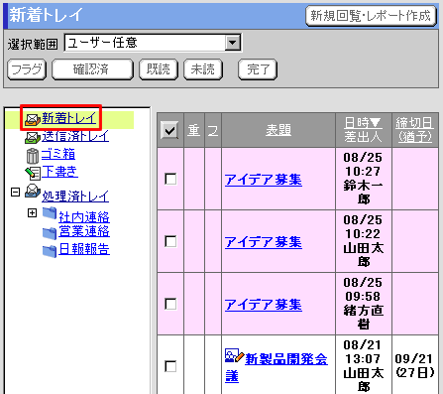The image size is (443, 394).
Task: Click the フラグ button
Action: [x=27, y=69]
